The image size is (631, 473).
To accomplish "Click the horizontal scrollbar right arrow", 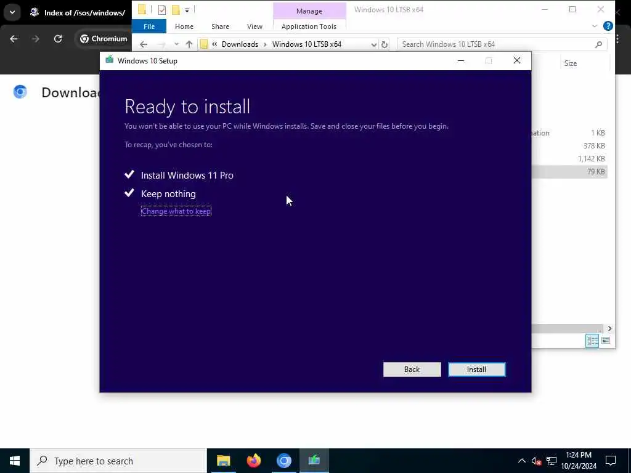I will 609,329.
